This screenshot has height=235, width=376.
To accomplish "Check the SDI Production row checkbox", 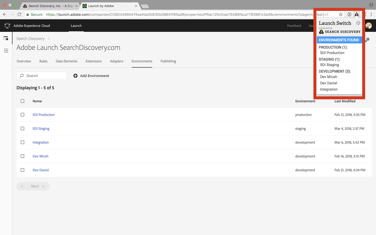I will pyautogui.click(x=22, y=115).
